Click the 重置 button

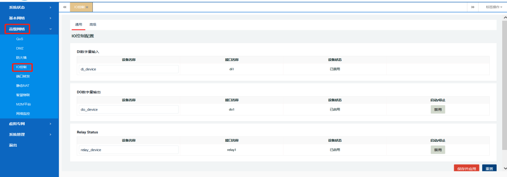[489, 169]
